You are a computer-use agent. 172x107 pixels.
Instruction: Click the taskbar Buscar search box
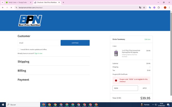coord(23,105)
